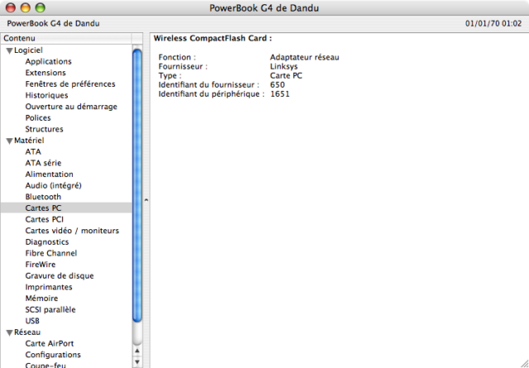Select Structures in the sidebar
Screen dimensions: 529x368
point(44,129)
